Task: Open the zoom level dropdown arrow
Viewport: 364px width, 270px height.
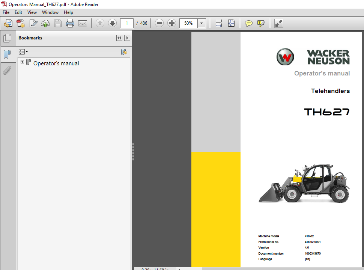Action: [x=202, y=23]
